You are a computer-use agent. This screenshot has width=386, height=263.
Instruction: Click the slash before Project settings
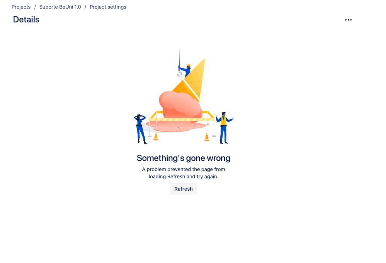coord(85,7)
